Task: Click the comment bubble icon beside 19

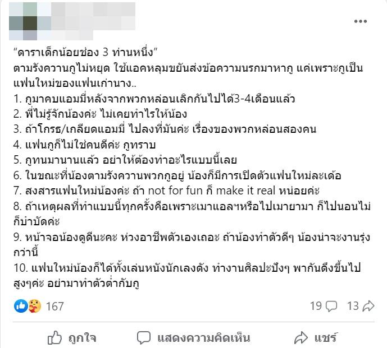Action: [x=331, y=306]
